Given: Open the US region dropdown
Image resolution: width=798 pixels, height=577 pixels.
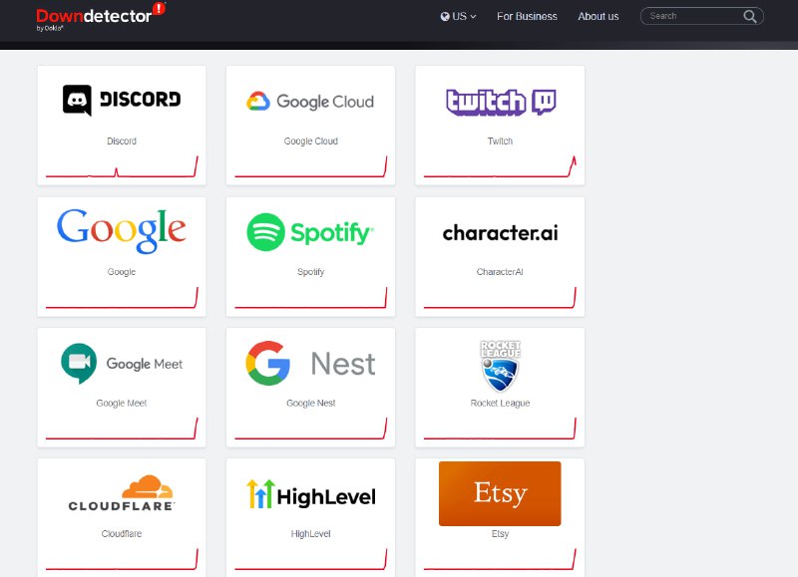Looking at the screenshot, I should 458,16.
